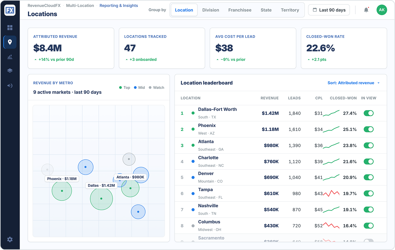Click the gray Watch bubble near Atlanta
Screen dimensions: 395x250
(x=129, y=159)
